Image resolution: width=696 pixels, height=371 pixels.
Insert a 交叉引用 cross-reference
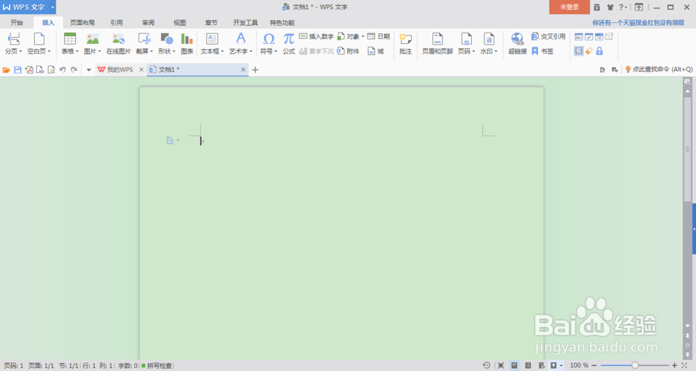[548, 36]
